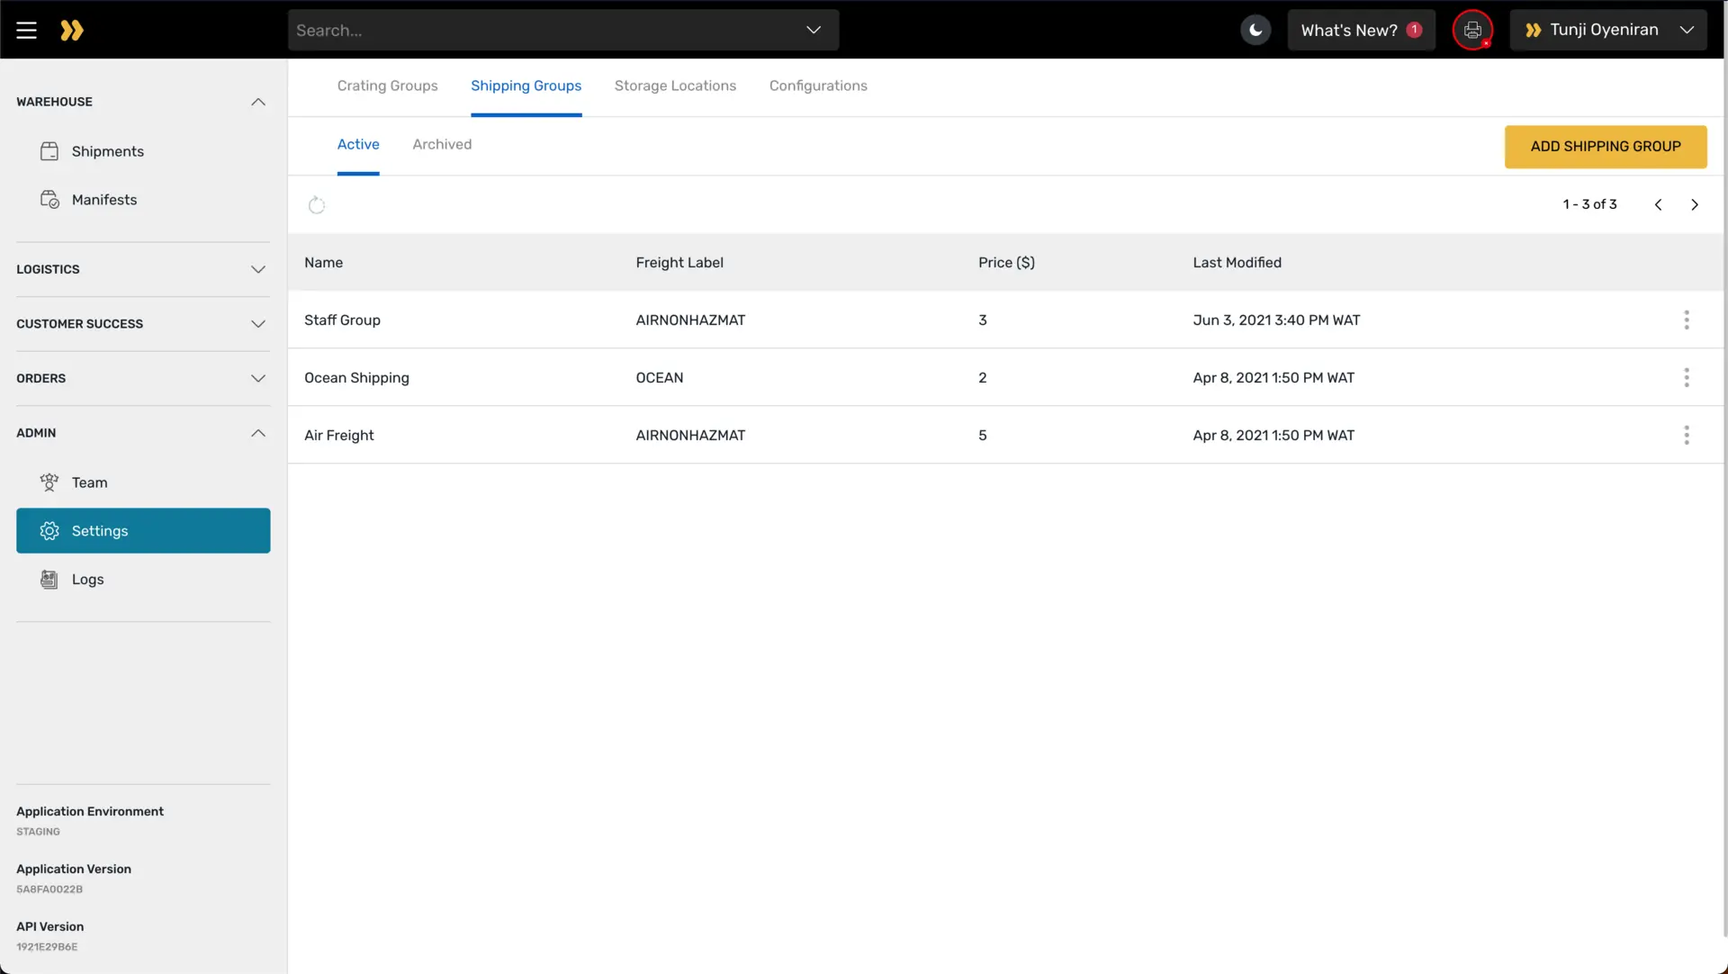Select Settings in the sidebar
Image resolution: width=1728 pixels, height=974 pixels.
[143, 531]
